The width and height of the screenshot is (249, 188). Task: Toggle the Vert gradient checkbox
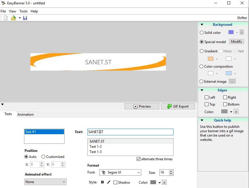click(235, 51)
